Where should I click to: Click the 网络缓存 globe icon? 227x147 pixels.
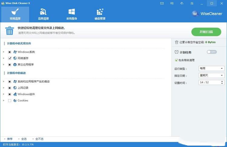point(15,58)
